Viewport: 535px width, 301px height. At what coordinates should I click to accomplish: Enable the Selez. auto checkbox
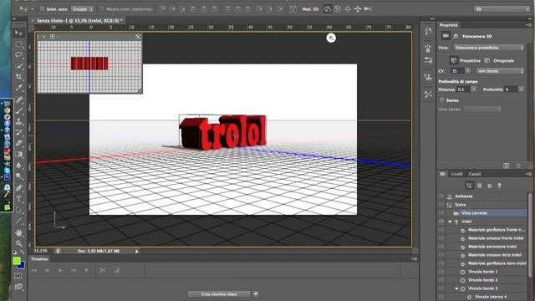click(43, 9)
